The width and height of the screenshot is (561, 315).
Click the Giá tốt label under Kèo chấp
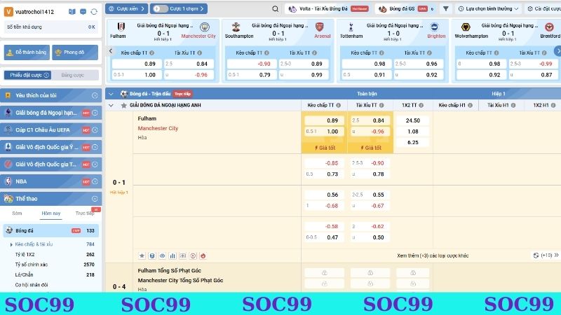click(324, 148)
